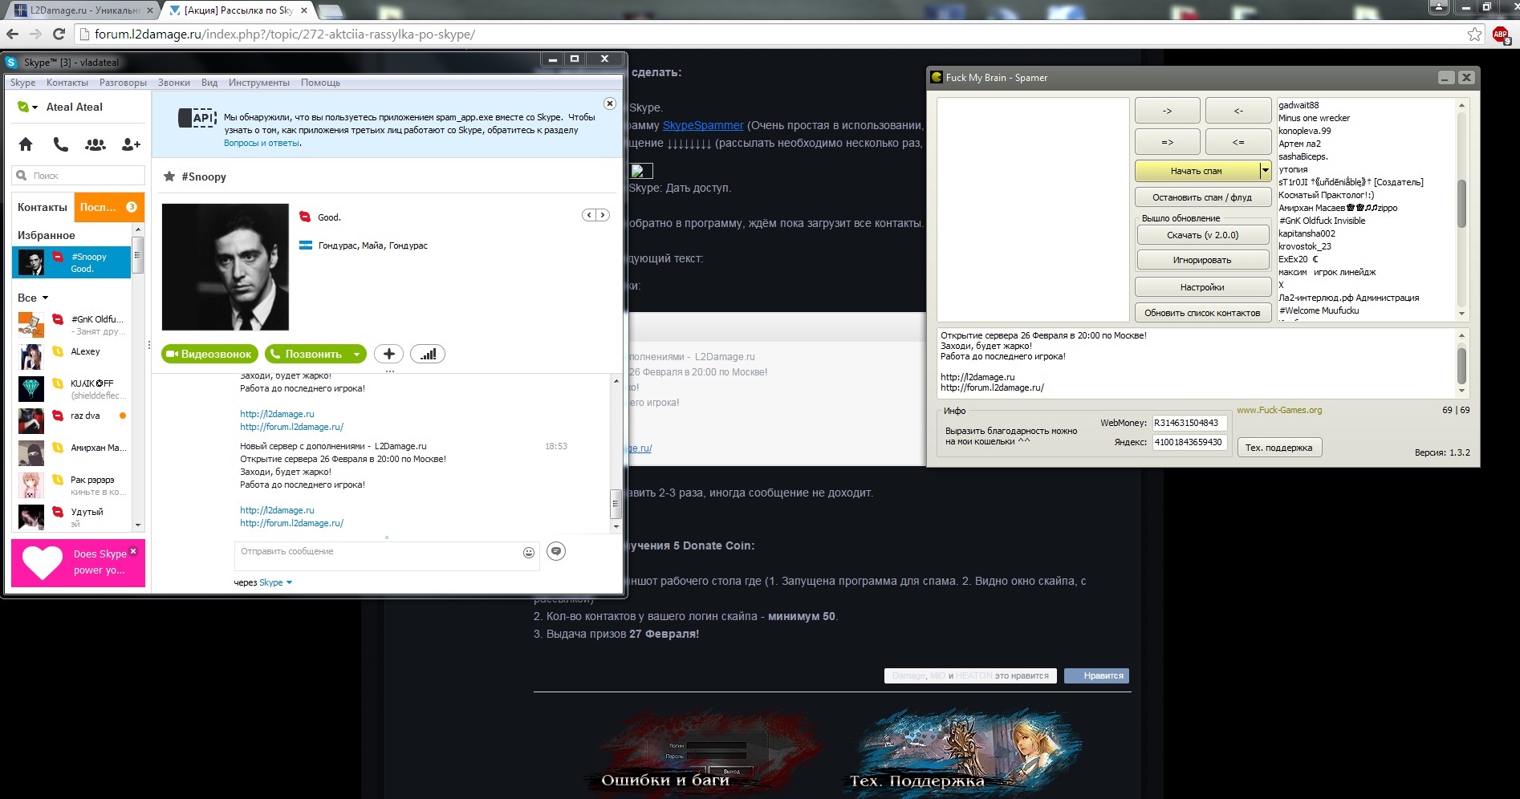Screen dimensions: 1520x799
Task: Click Остановить спам / флуд button
Action: tap(1202, 197)
